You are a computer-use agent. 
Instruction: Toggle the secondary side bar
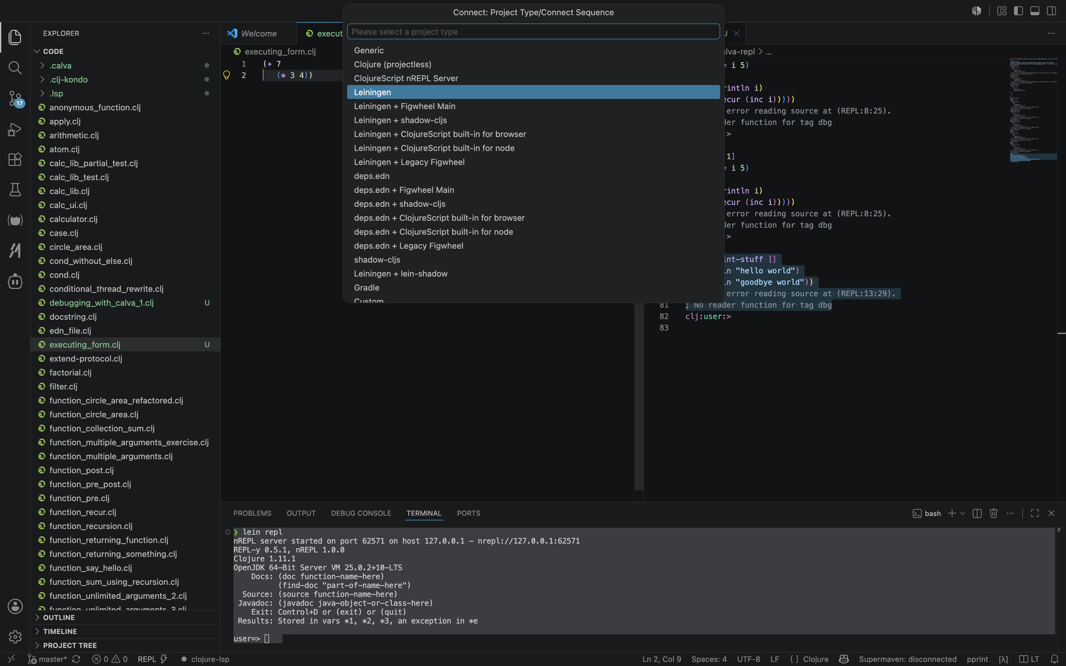point(1051,11)
